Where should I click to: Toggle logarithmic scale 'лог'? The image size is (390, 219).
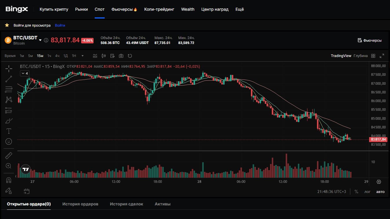367,192
